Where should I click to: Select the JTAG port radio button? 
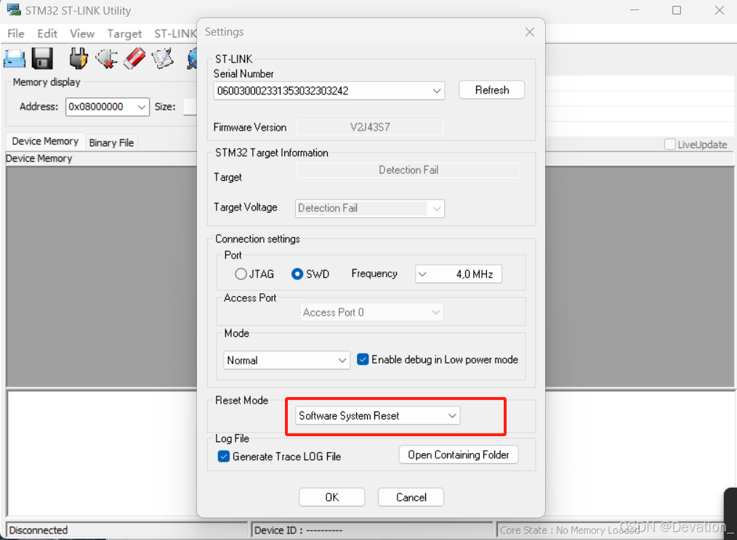pos(241,274)
